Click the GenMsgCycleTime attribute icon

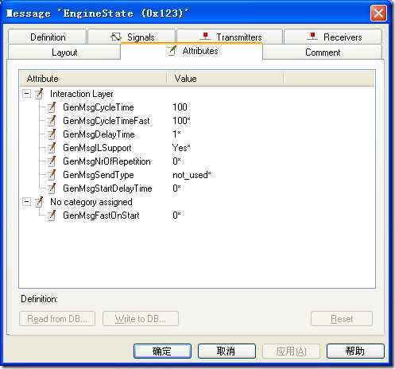tap(52, 107)
